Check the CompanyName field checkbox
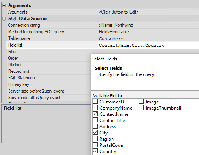The width and height of the screenshot is (199, 155). tap(95, 108)
